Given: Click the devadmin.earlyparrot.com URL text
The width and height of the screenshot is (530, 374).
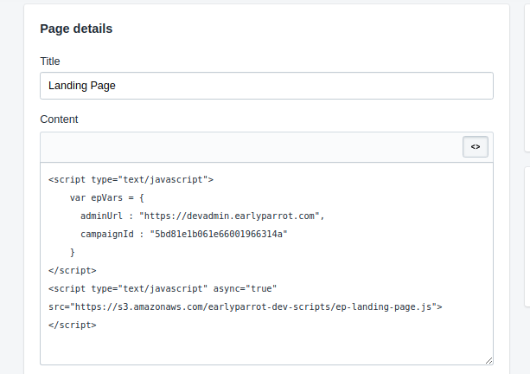Looking at the screenshot, I should click(229, 216).
